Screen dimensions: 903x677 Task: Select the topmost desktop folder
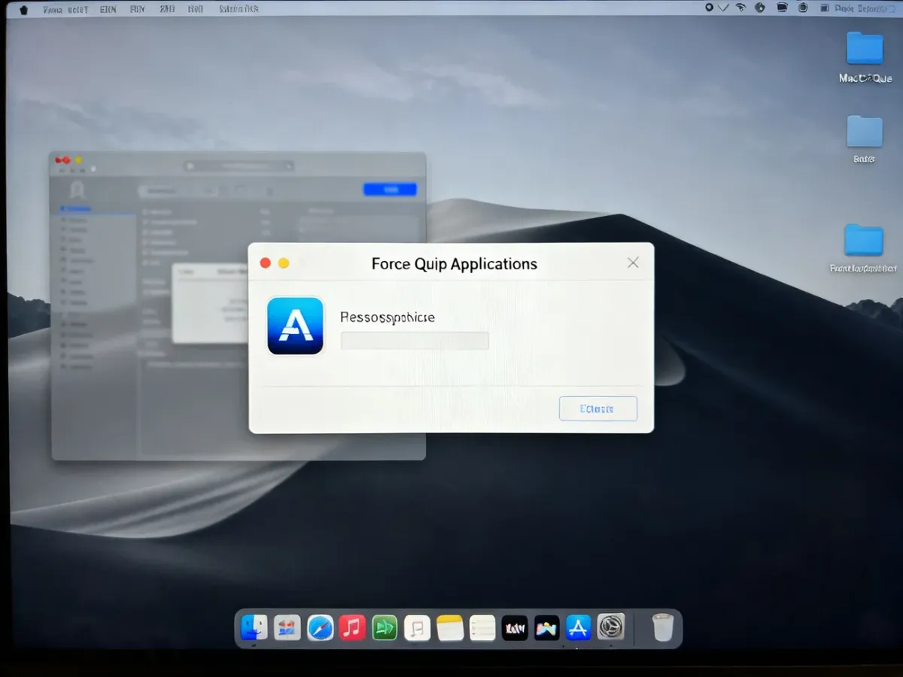click(865, 49)
